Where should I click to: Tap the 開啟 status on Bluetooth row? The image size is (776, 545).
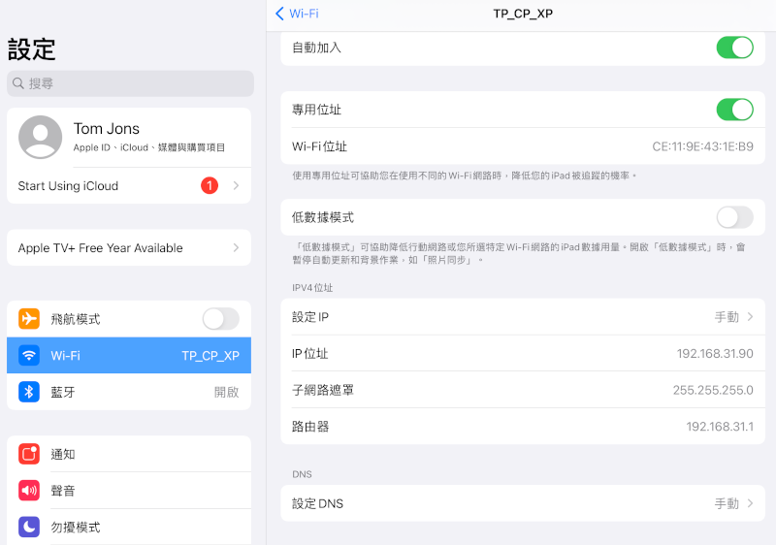click(x=227, y=392)
